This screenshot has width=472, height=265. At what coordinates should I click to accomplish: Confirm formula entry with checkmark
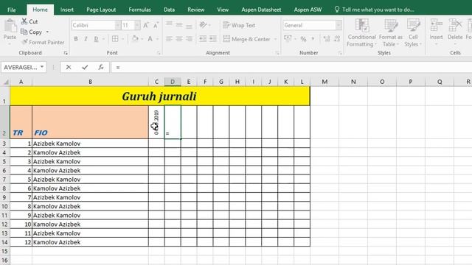(85, 67)
